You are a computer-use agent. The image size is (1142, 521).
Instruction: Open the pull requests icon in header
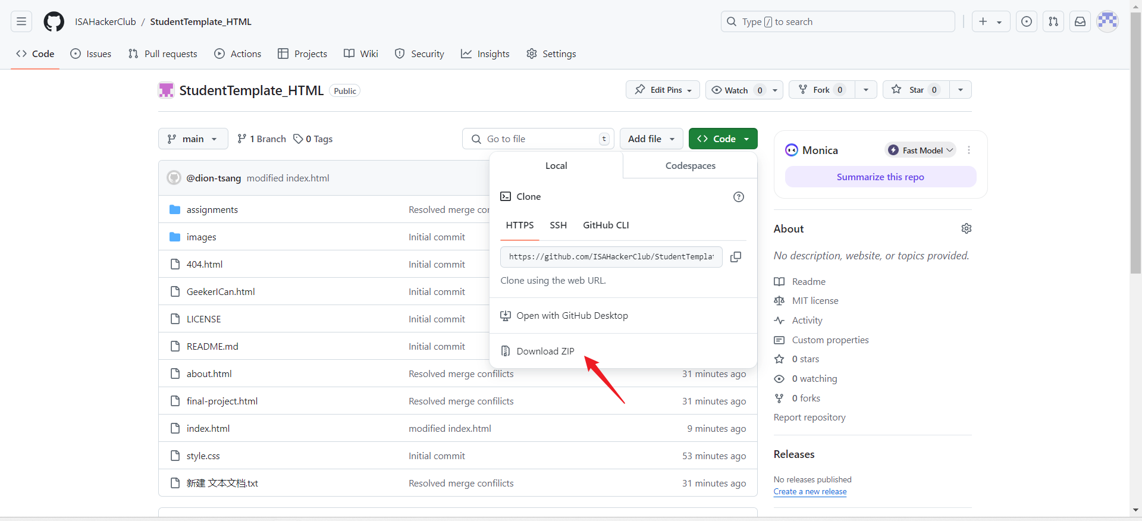coord(1053,22)
